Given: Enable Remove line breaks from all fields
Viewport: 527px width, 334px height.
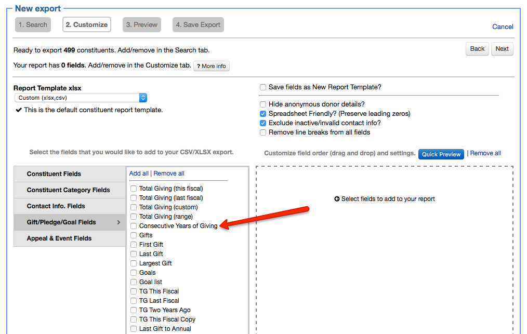Looking at the screenshot, I should (263, 133).
